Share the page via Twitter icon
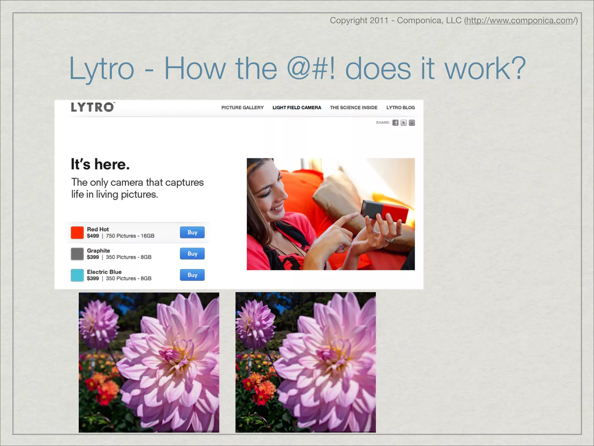Screen dimensions: 594x446 click(x=403, y=123)
